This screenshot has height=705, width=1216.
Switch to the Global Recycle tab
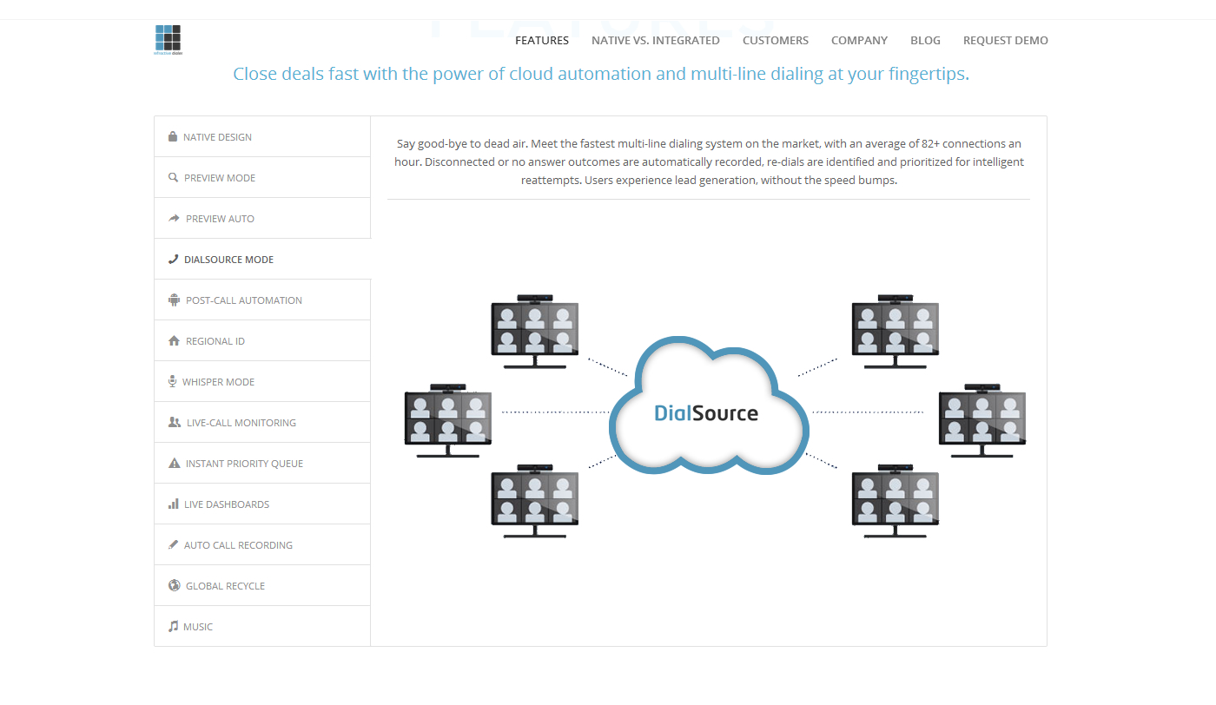pyautogui.click(x=262, y=585)
